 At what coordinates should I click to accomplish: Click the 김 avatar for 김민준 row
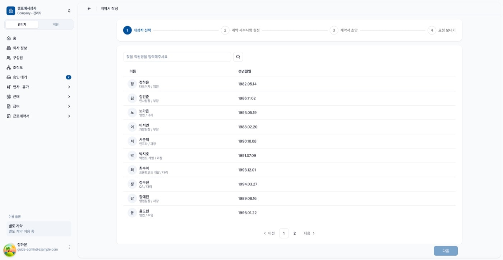pyautogui.click(x=132, y=98)
